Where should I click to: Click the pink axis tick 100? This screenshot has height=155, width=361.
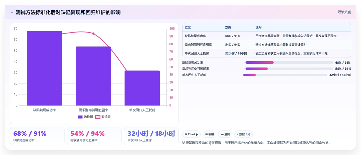pyautogui.click(x=172, y=29)
